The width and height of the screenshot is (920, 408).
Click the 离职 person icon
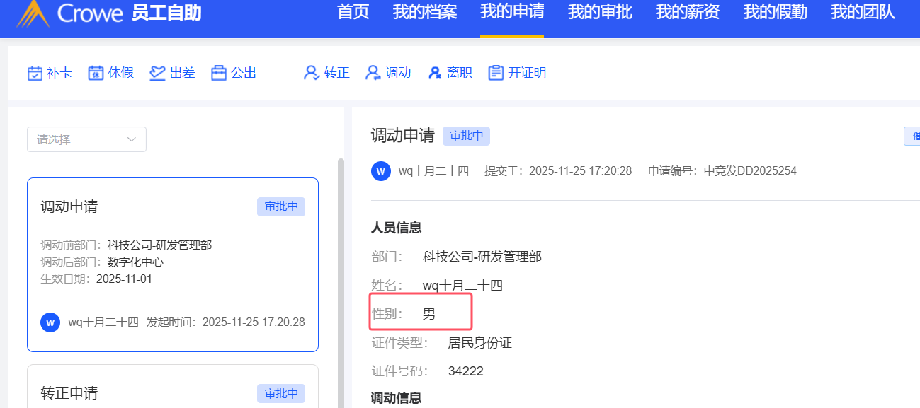434,73
